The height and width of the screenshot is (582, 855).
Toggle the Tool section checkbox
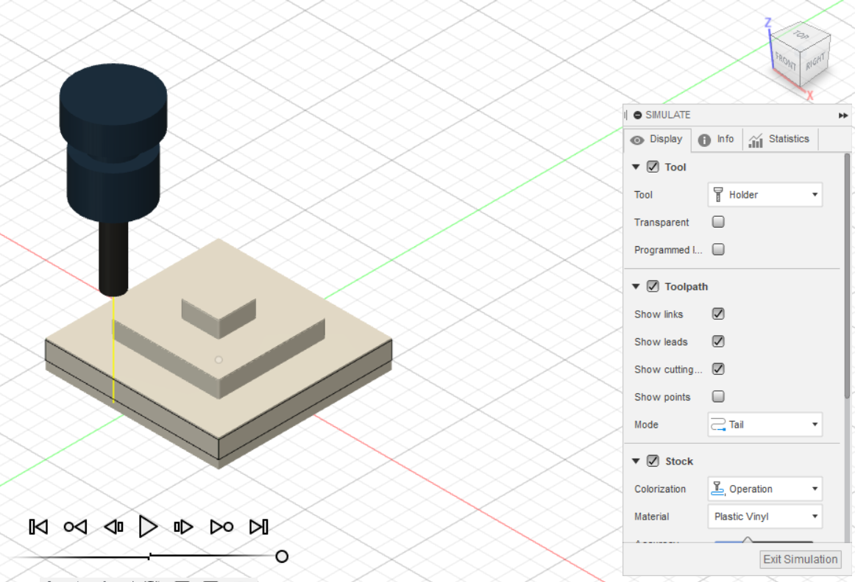tap(653, 167)
